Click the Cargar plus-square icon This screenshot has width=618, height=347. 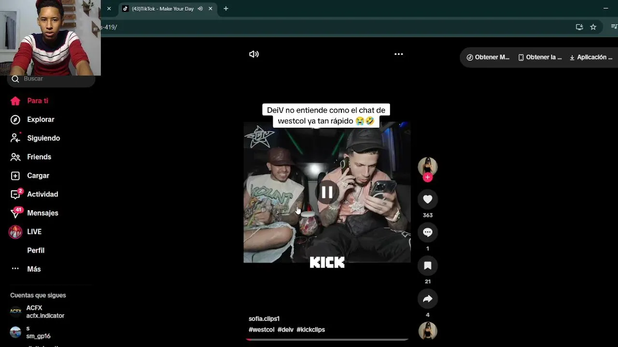(15, 176)
